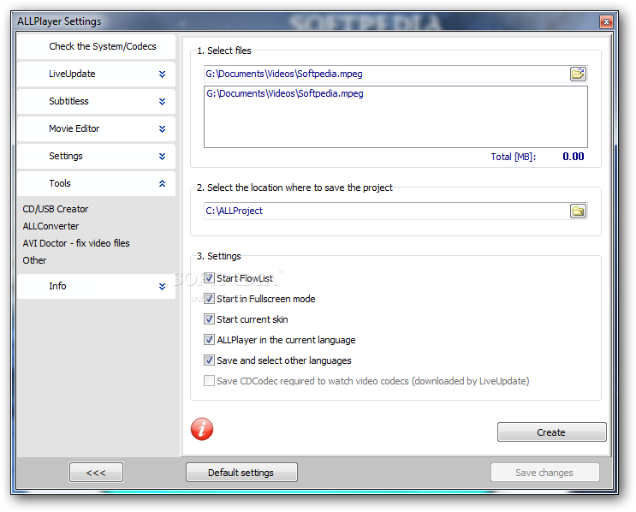
Task: Select CD/USB Creator tool
Action: [x=55, y=209]
